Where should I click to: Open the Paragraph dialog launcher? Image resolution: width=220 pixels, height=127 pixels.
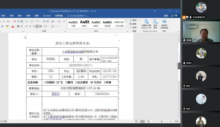point(65,31)
